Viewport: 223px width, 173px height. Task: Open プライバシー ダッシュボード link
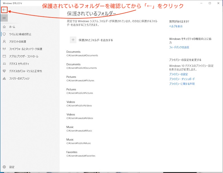pos(182,79)
